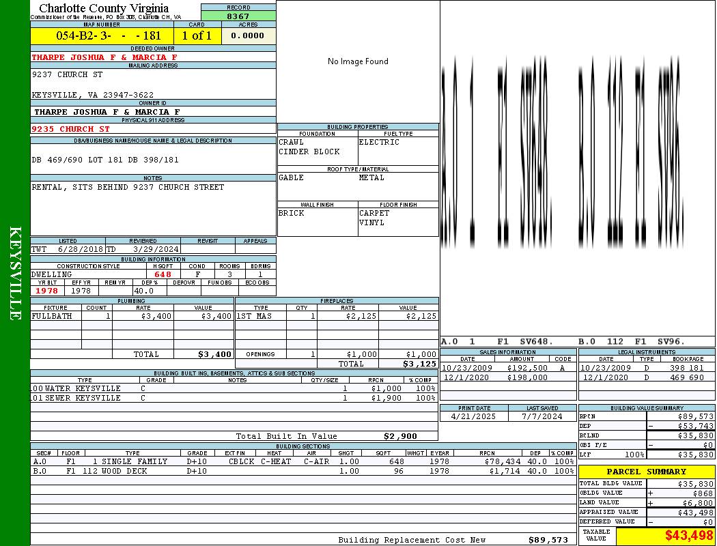
Task: Click fireplaces total $3,125
Action: coord(420,364)
